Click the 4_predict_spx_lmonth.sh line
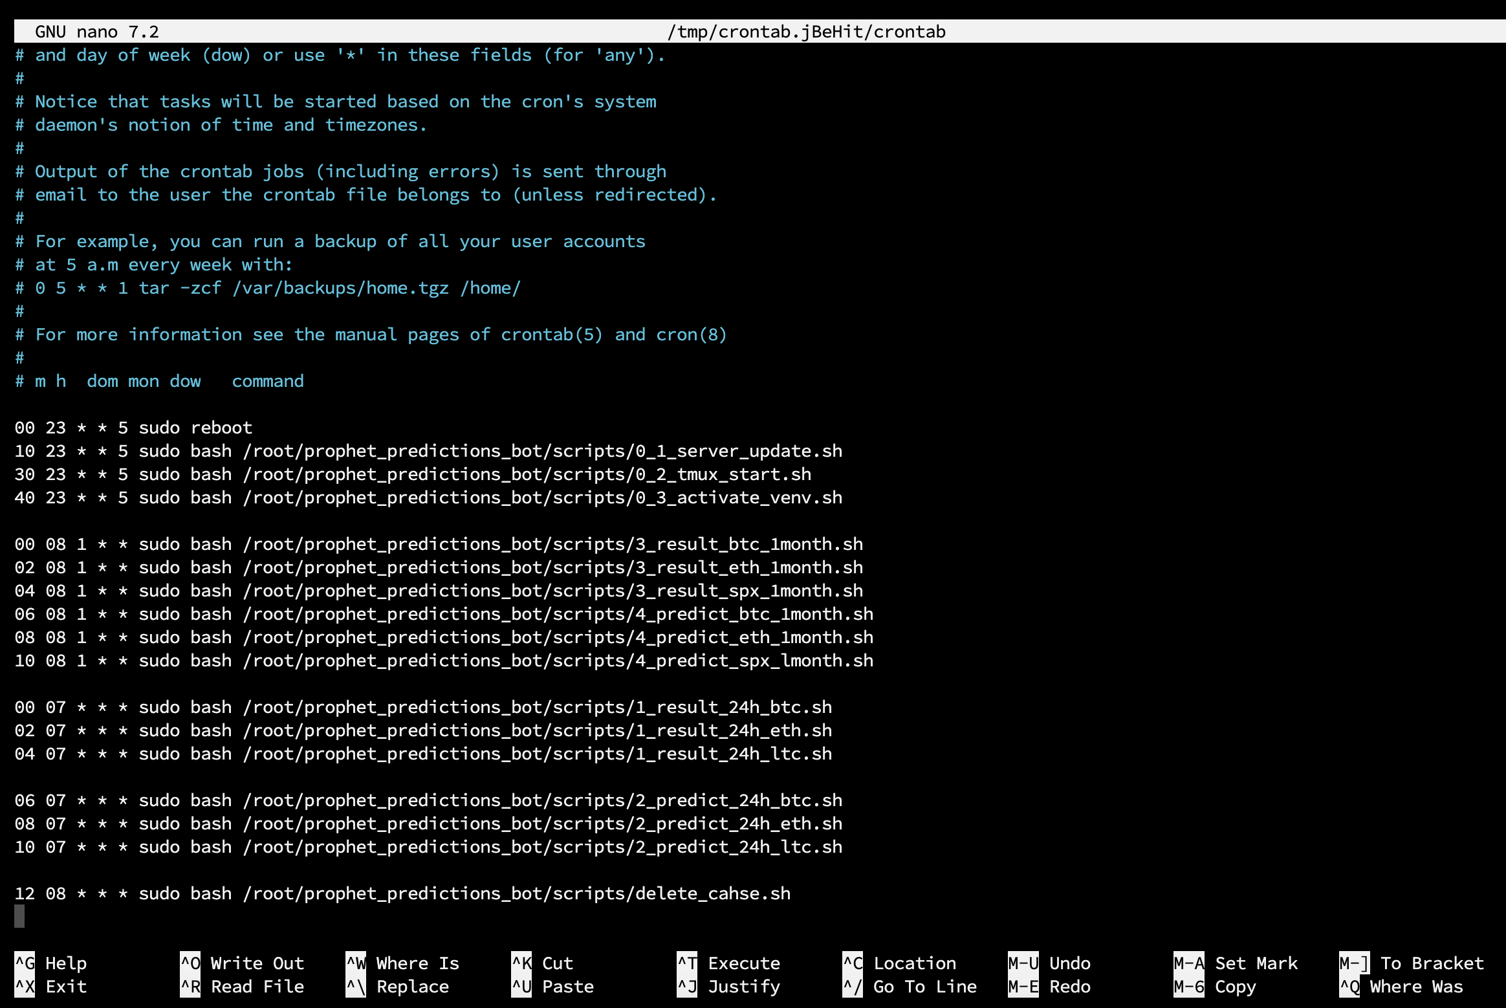Viewport: 1506px width, 1008px height. pyautogui.click(x=444, y=661)
